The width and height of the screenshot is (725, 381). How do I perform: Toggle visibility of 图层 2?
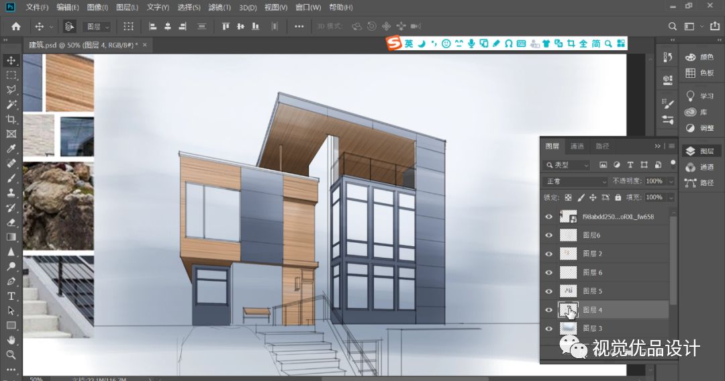(549, 254)
